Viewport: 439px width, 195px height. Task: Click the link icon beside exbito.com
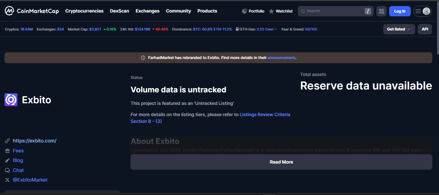pos(7,141)
